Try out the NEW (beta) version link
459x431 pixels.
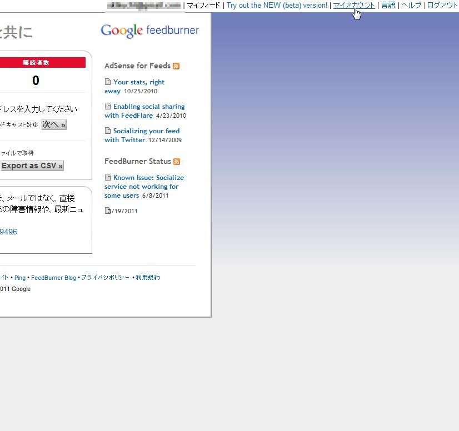(x=277, y=5)
